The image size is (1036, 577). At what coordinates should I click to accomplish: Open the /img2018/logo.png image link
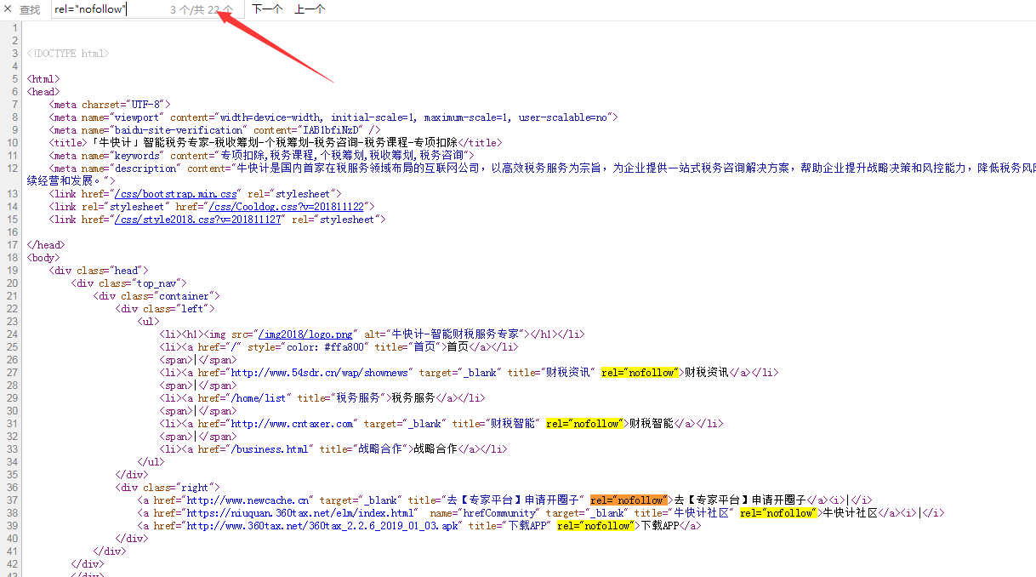[x=305, y=334]
